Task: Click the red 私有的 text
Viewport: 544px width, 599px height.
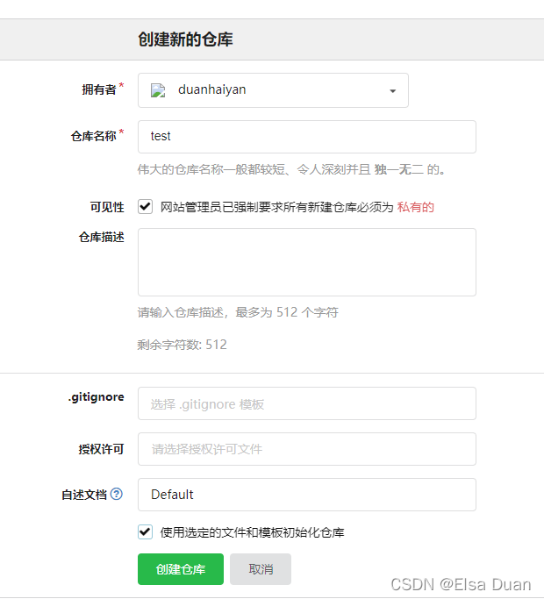Action: click(x=416, y=207)
